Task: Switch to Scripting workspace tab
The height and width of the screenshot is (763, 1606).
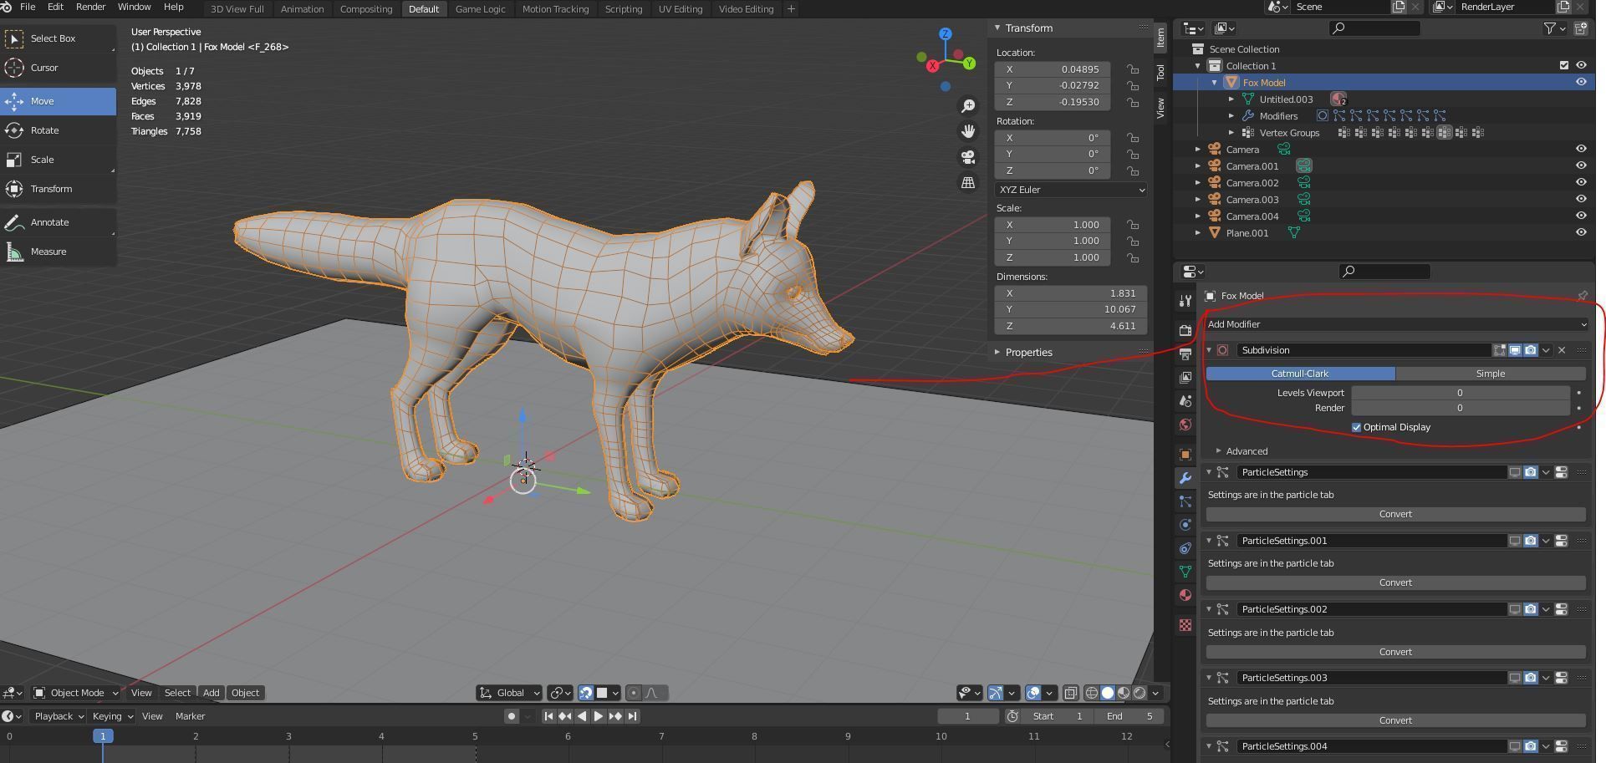Action: [x=624, y=9]
